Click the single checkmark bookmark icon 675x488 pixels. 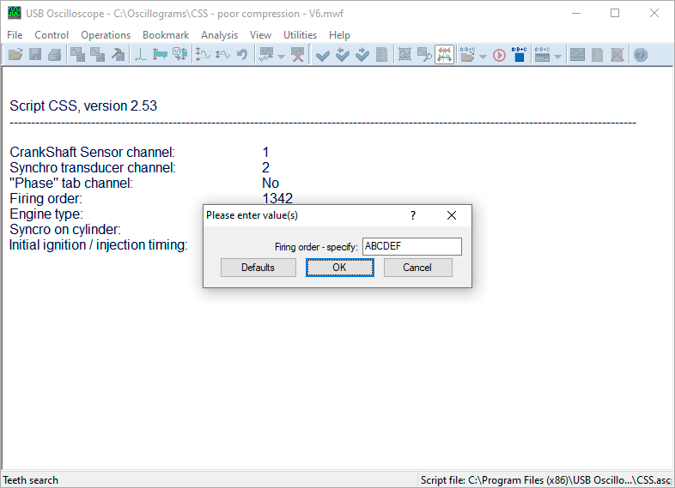click(322, 55)
